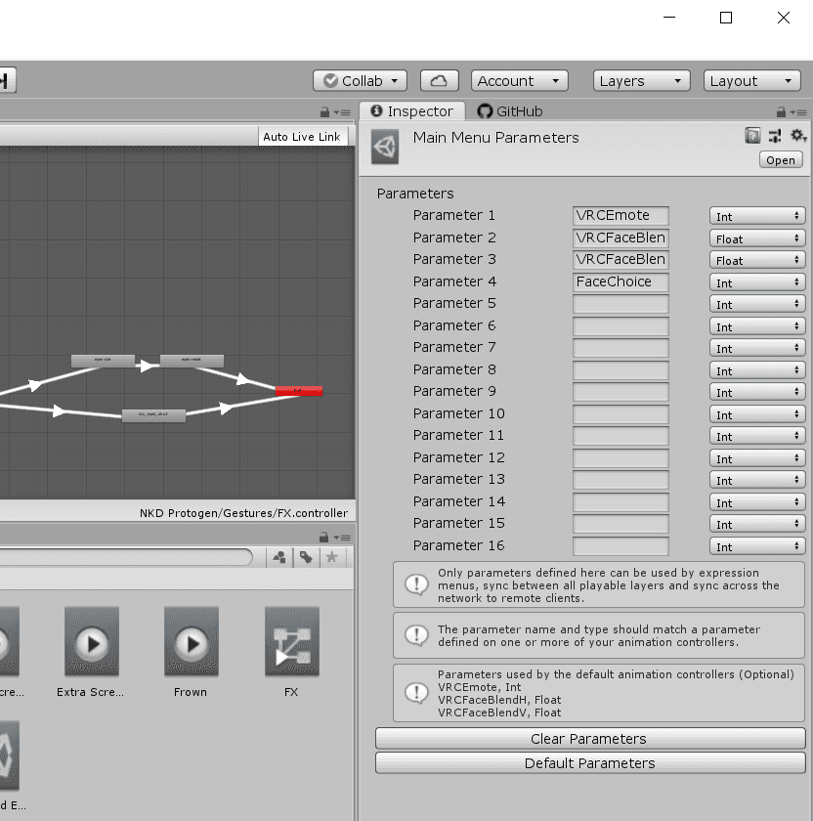Viewport: 813px width, 821px height.
Task: Switch to the GitHub tab
Action: point(510,111)
